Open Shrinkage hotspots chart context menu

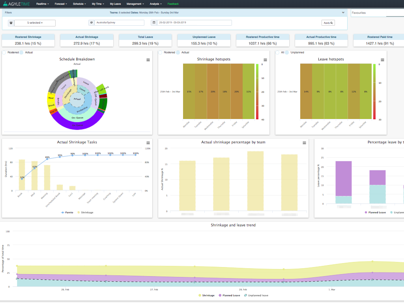pos(265,60)
